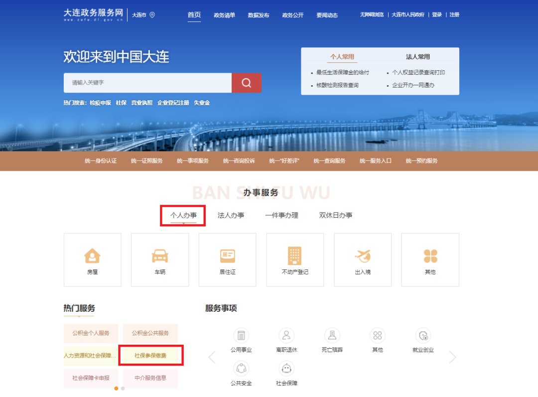538x397 pixels.
Task: Open 统一"好差评" in brown bar
Action: coord(284,160)
